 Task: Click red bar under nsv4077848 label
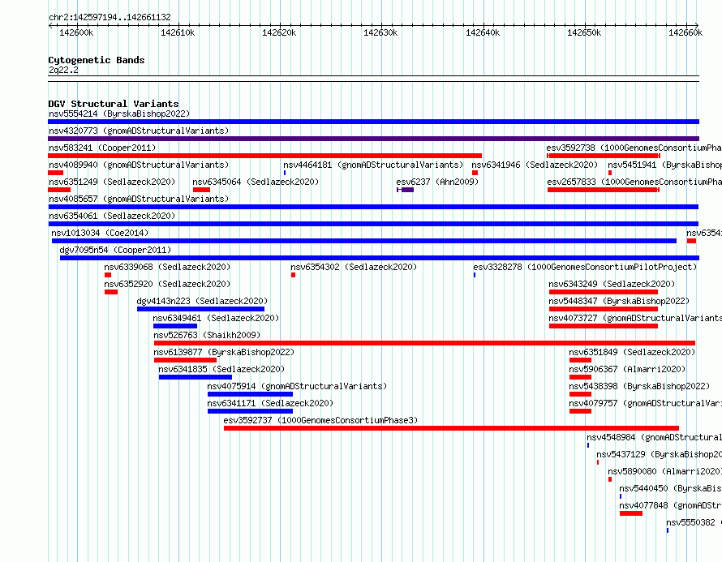(x=631, y=513)
